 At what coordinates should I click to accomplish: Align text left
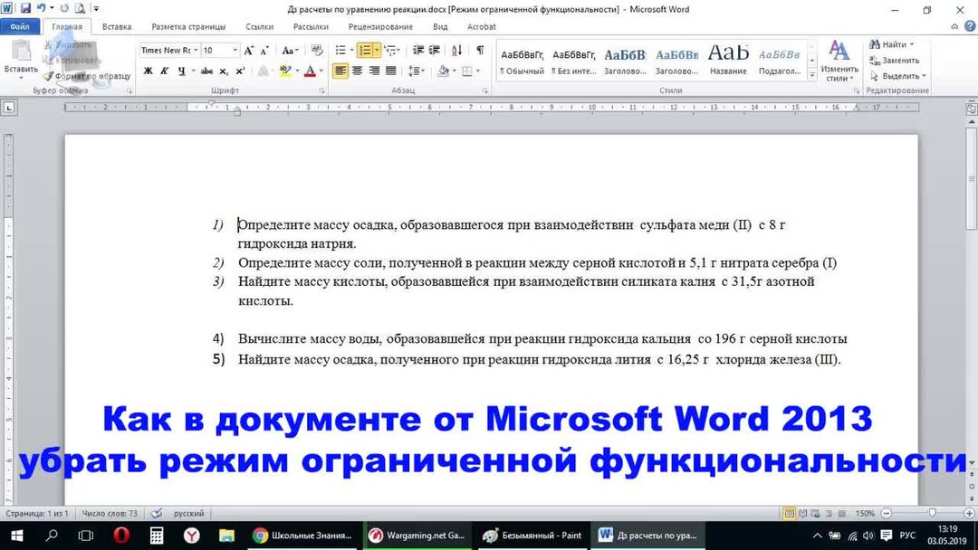point(340,71)
